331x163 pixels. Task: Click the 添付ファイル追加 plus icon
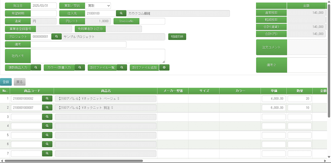coord(164,67)
